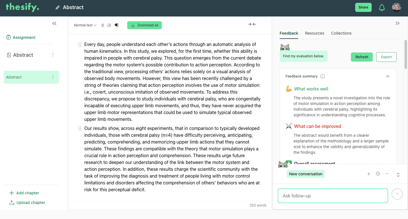
Task: Click the notification bell icon
Action: [382, 7]
